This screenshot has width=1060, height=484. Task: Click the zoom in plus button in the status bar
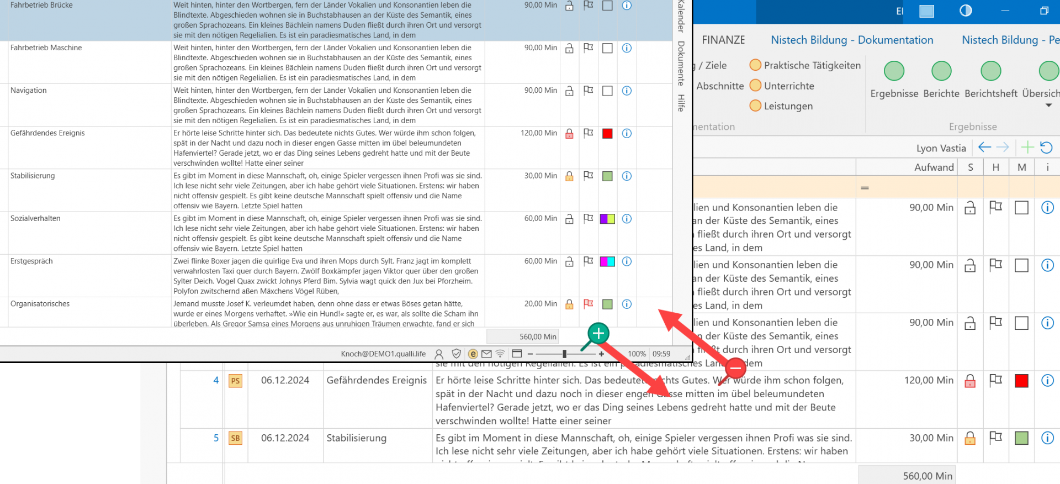[601, 354]
